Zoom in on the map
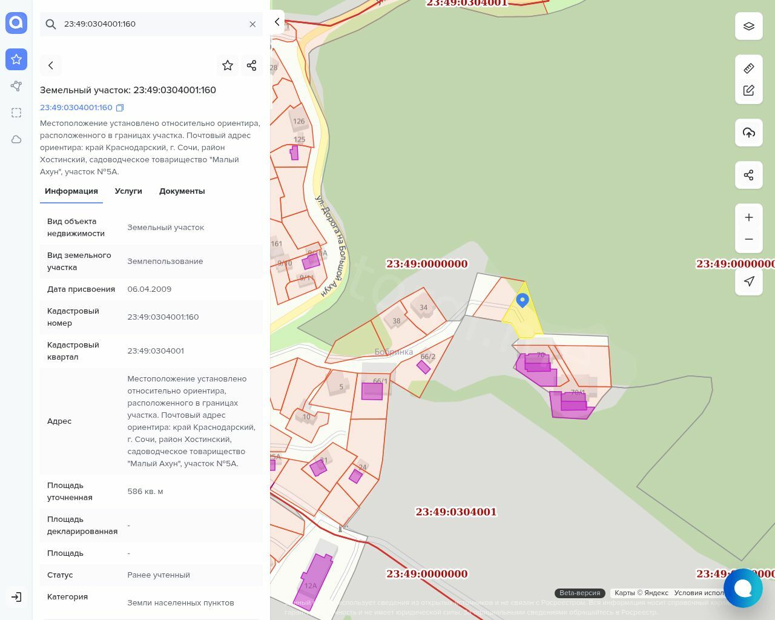 tap(748, 217)
